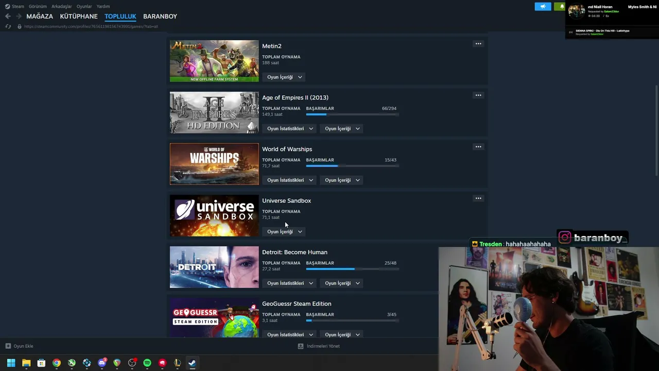
Task: Open the three-dot menu for World of Warships
Action: [x=478, y=147]
